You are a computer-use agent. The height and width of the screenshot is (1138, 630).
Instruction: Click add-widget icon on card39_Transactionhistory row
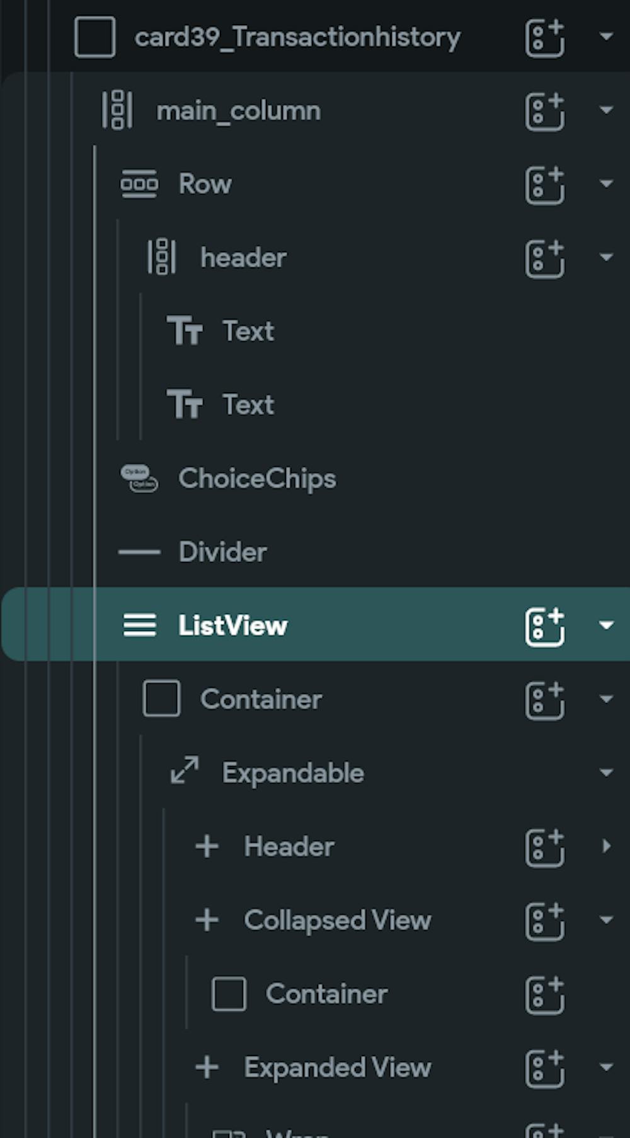click(544, 38)
